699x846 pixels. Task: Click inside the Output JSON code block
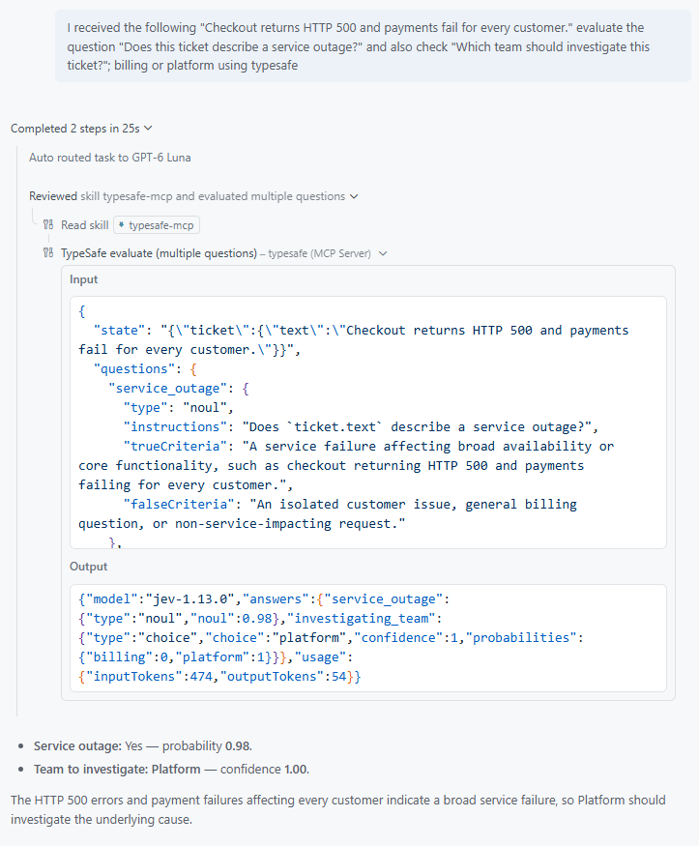coord(368,638)
